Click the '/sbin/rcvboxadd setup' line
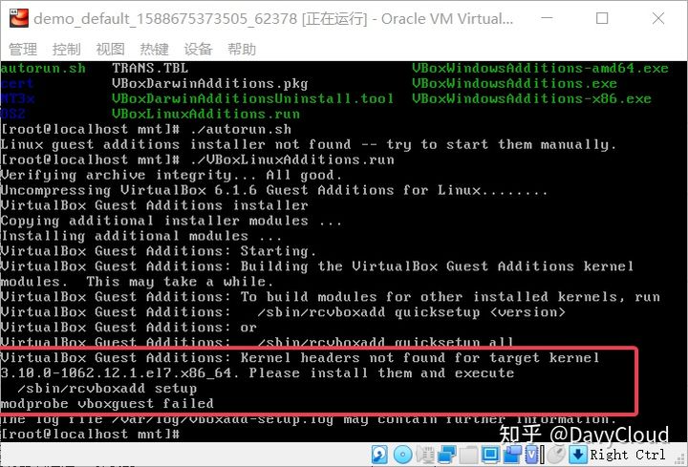Image resolution: width=688 pixels, height=467 pixels. (x=107, y=388)
